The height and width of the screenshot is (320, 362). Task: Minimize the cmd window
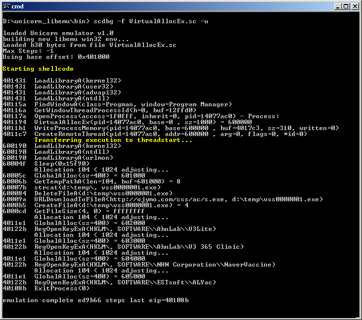coord(338,6)
